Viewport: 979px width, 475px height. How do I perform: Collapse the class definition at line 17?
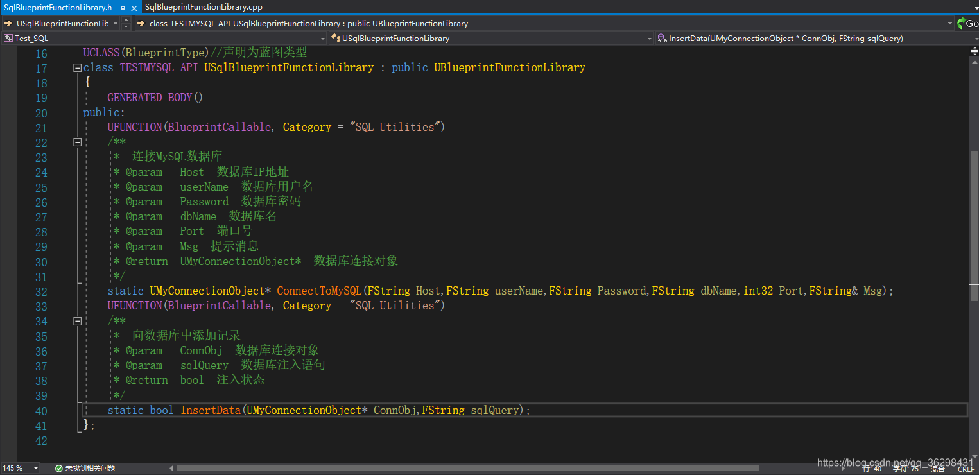[76, 67]
